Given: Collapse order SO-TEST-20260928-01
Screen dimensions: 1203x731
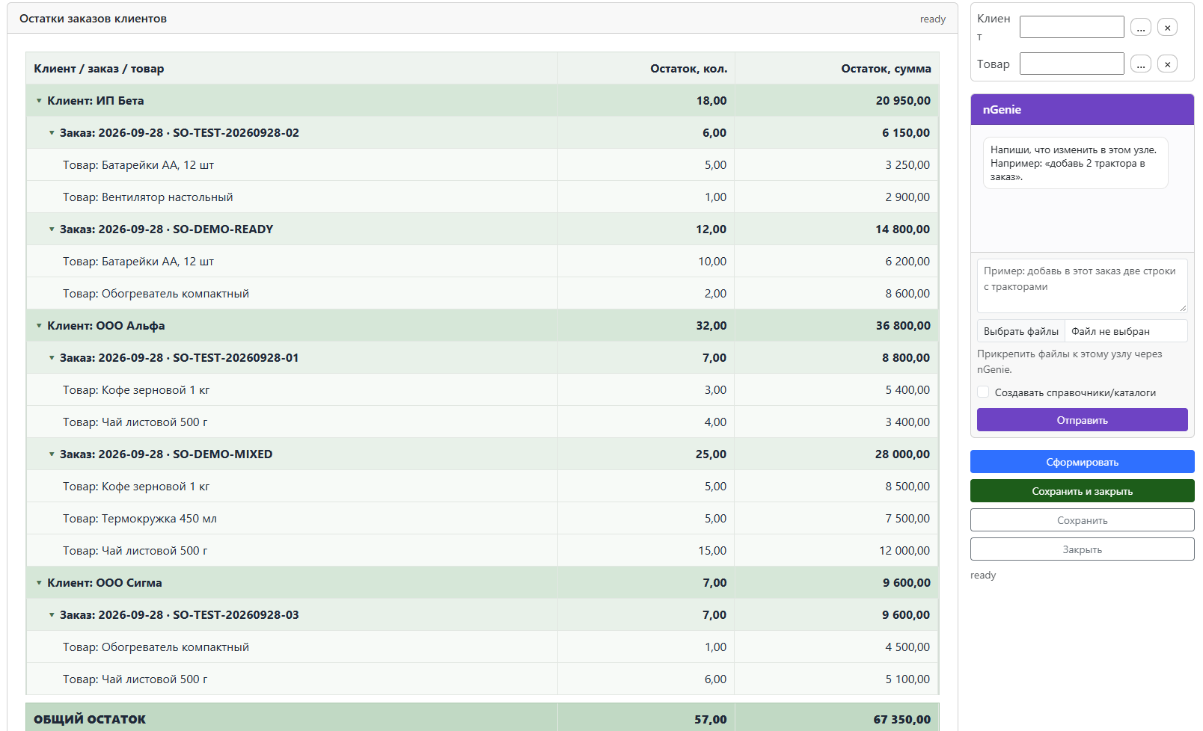Looking at the screenshot, I should click(52, 358).
